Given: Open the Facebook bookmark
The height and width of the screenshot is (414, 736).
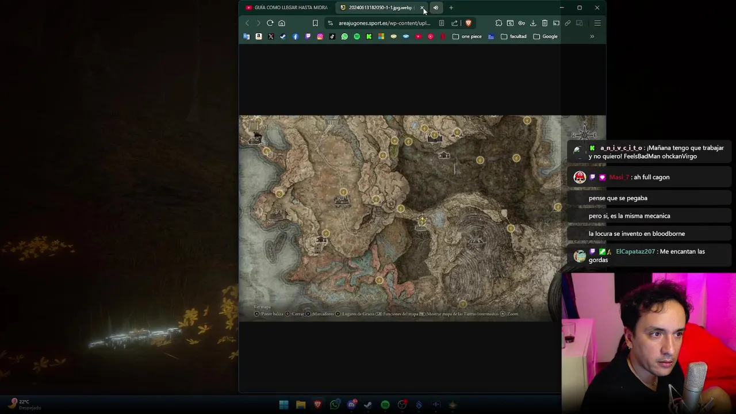Looking at the screenshot, I should click(296, 36).
